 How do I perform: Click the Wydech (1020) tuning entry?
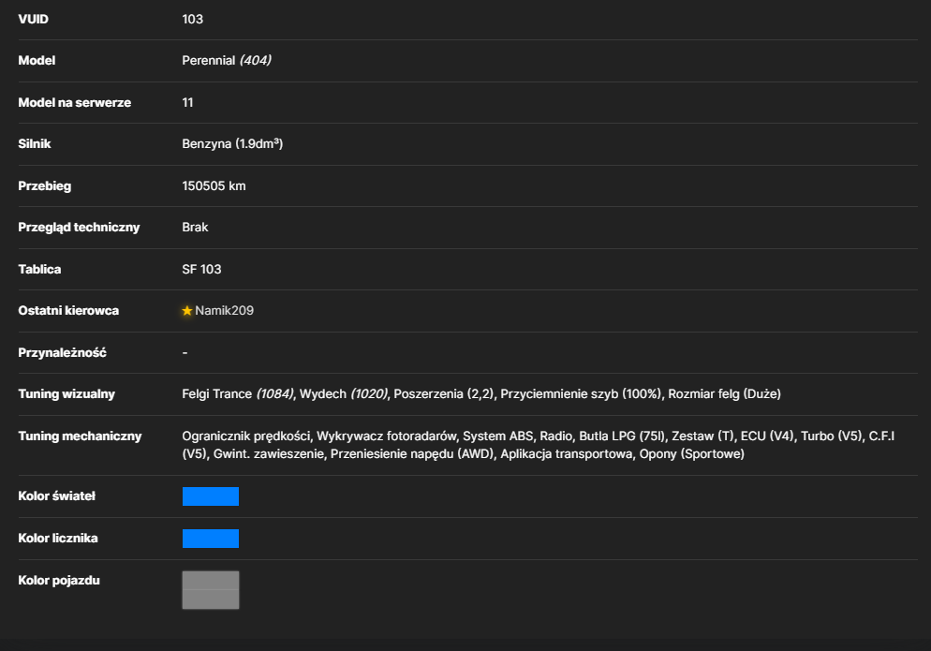pos(343,393)
